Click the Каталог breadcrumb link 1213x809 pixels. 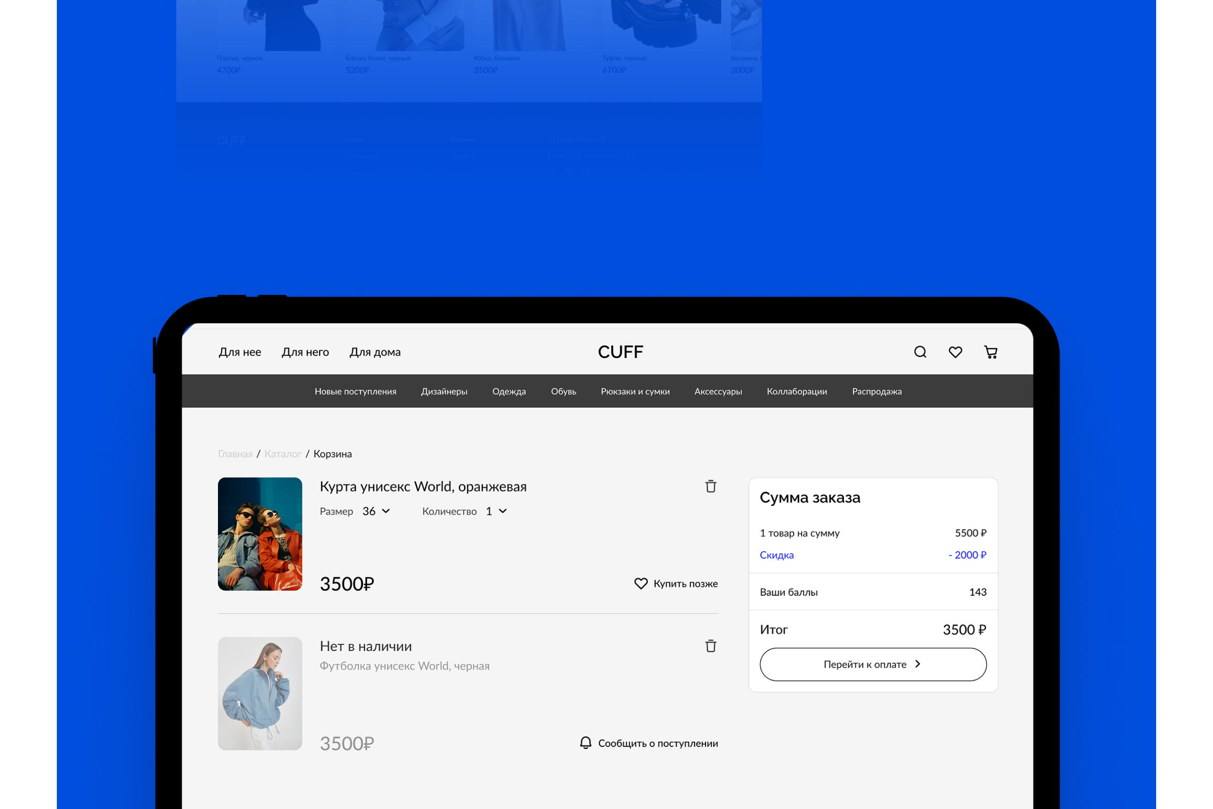pyautogui.click(x=282, y=453)
